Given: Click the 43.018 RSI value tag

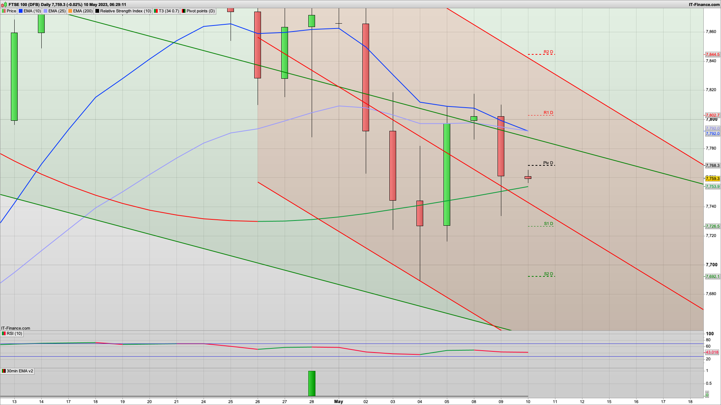Looking at the screenshot, I should click(712, 352).
